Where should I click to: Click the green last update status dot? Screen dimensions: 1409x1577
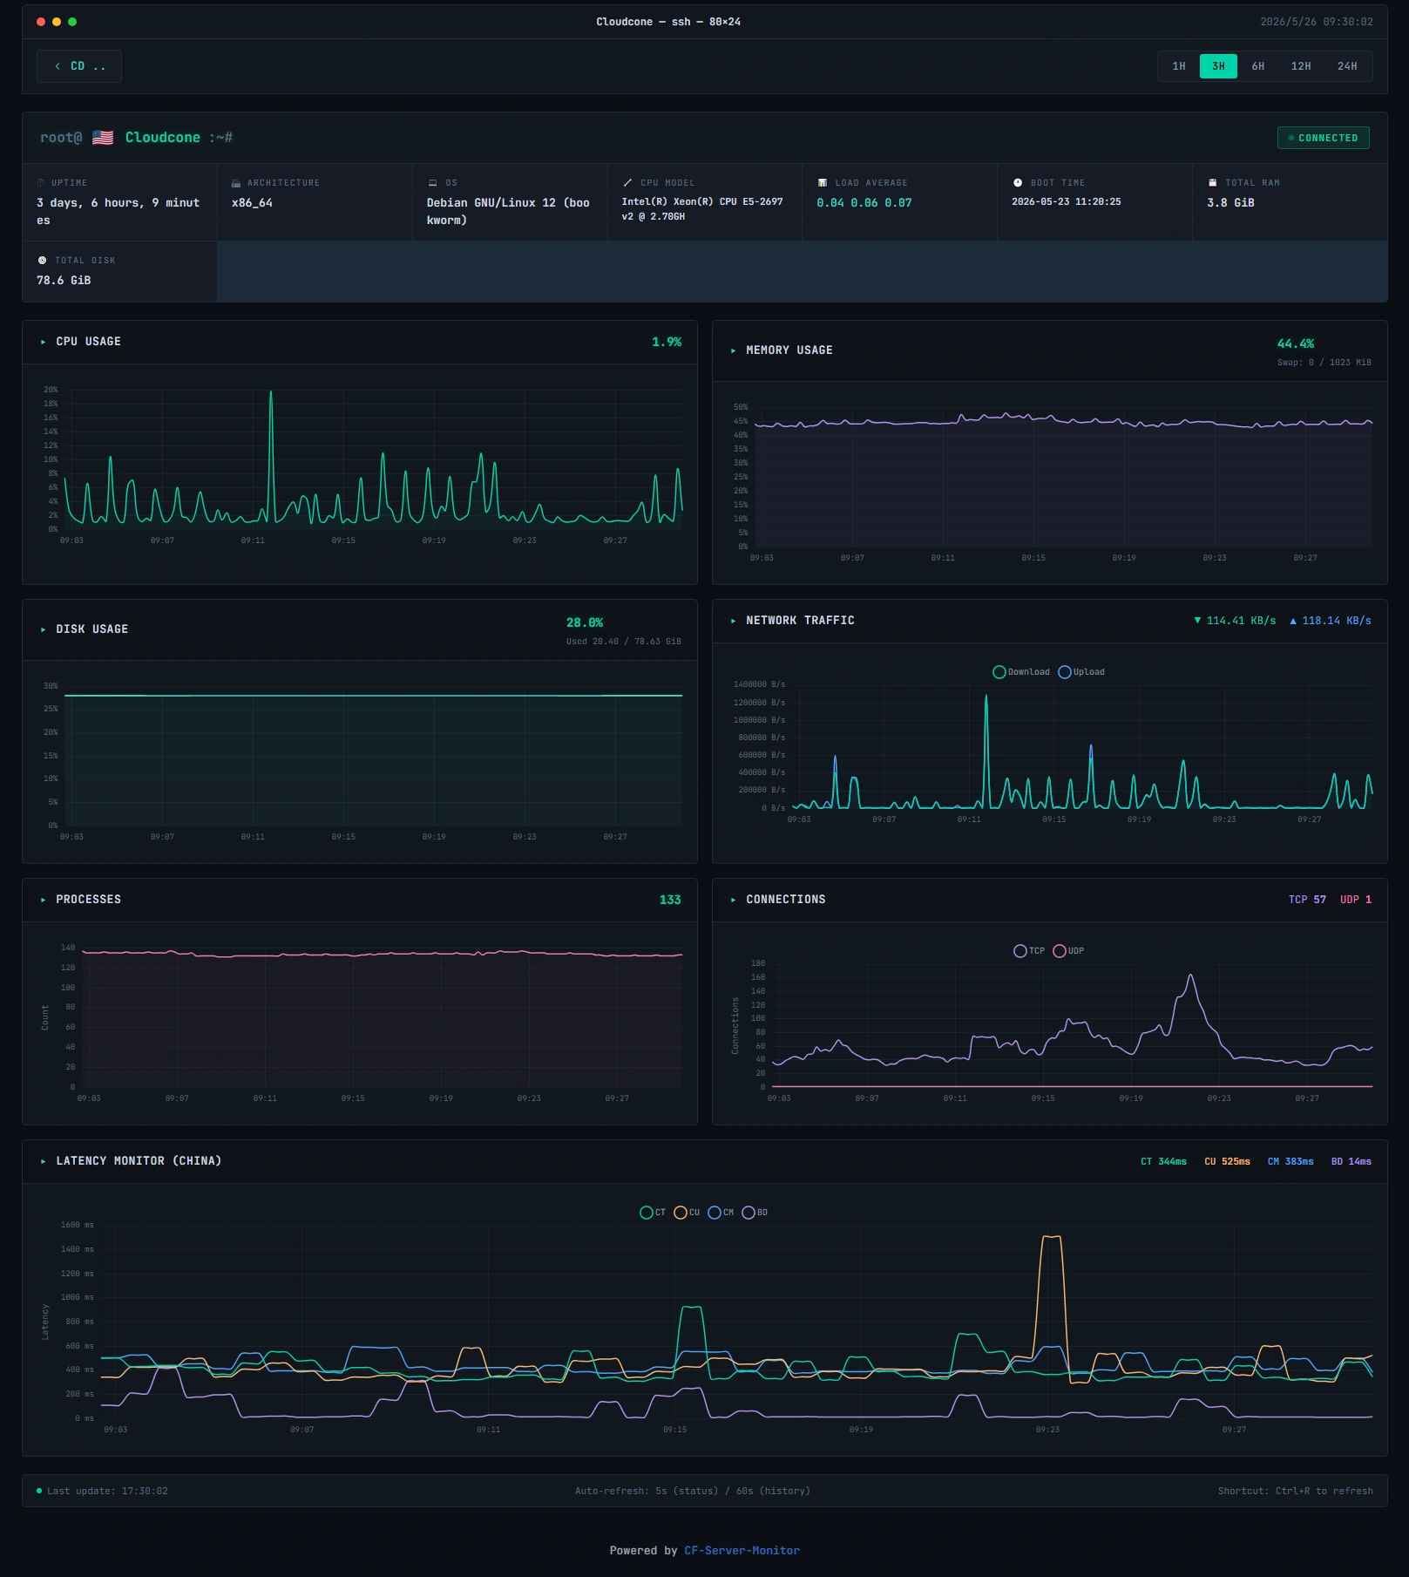(x=39, y=1491)
